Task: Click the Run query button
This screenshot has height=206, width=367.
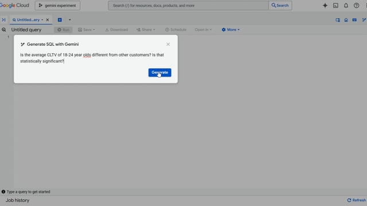Action: tap(64, 30)
